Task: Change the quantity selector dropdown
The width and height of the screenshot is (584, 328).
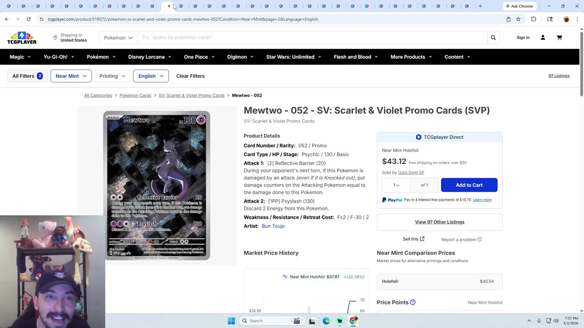Action: (x=396, y=185)
